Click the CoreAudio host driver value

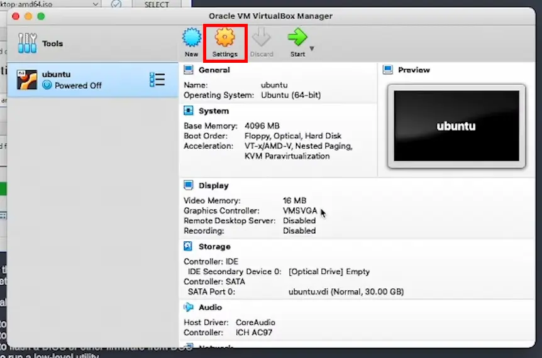click(255, 322)
